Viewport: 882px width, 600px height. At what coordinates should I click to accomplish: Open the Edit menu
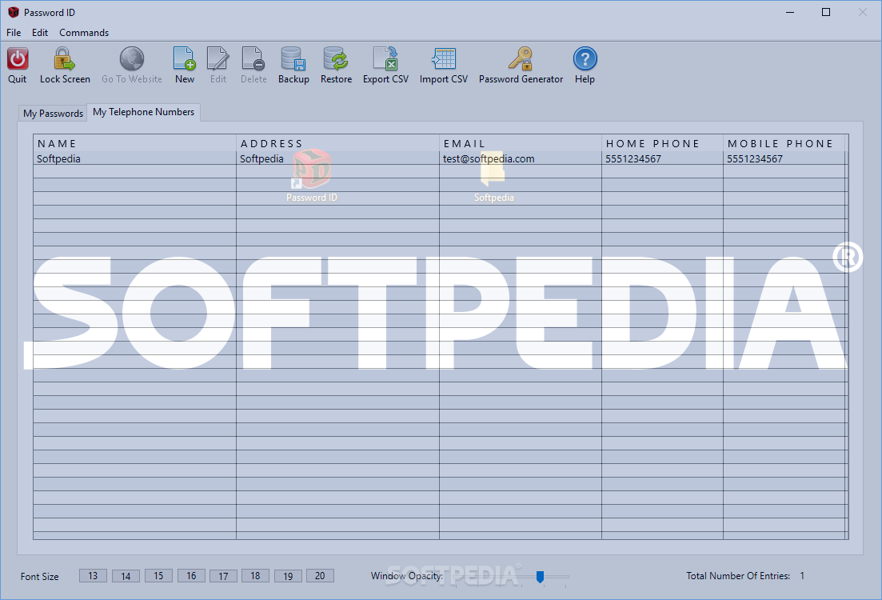pos(39,33)
